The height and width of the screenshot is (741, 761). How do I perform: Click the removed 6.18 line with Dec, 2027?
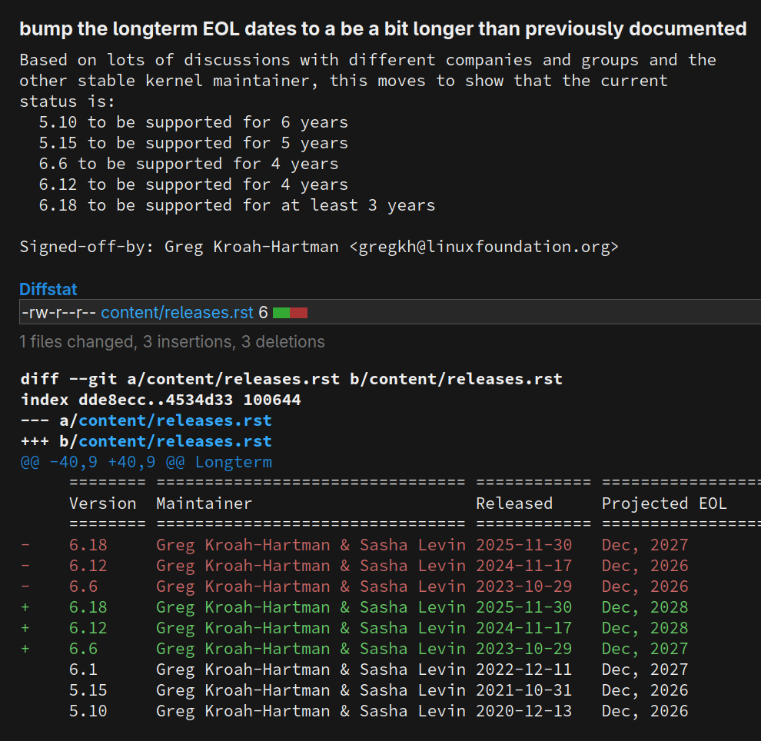pos(354,545)
